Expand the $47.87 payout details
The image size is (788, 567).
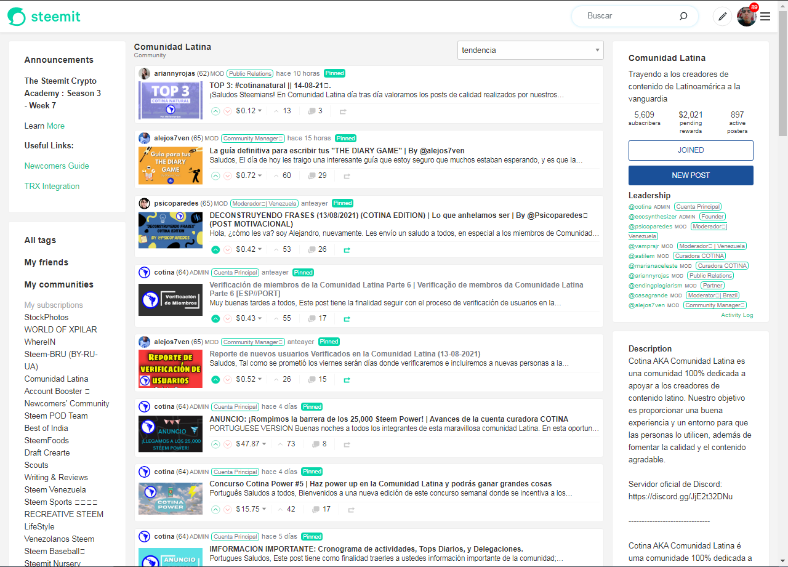click(251, 444)
